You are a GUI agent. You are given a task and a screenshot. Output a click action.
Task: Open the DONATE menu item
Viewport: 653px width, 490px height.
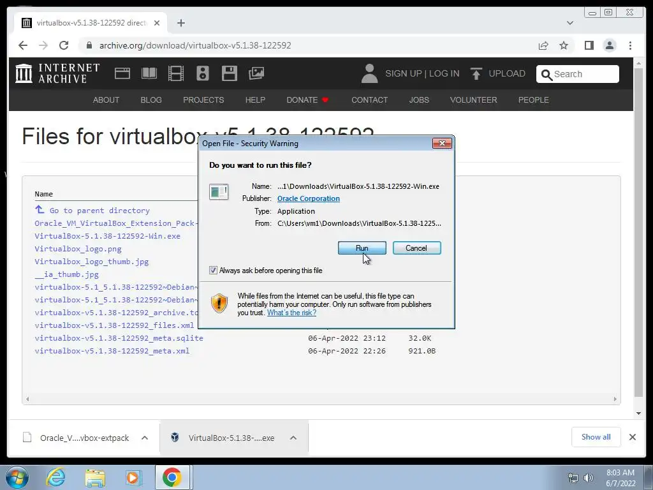click(x=308, y=100)
